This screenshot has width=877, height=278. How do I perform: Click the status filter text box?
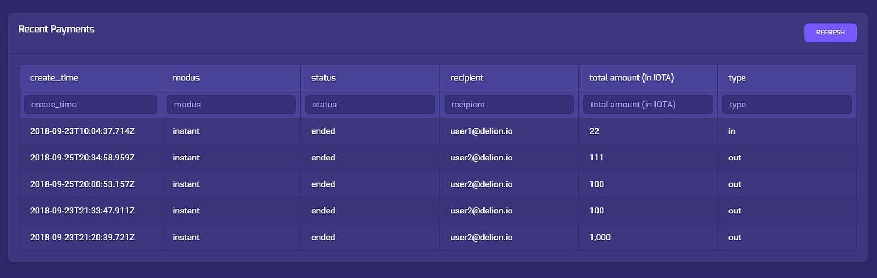click(369, 105)
